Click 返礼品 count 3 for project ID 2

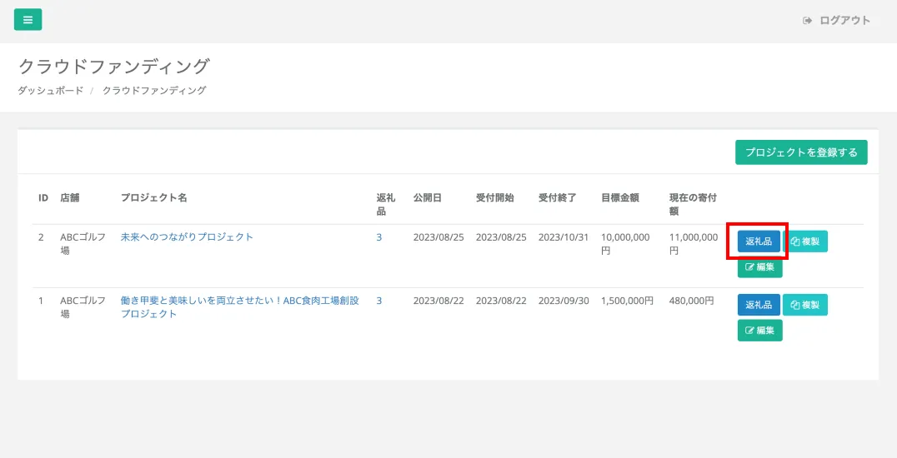click(378, 237)
